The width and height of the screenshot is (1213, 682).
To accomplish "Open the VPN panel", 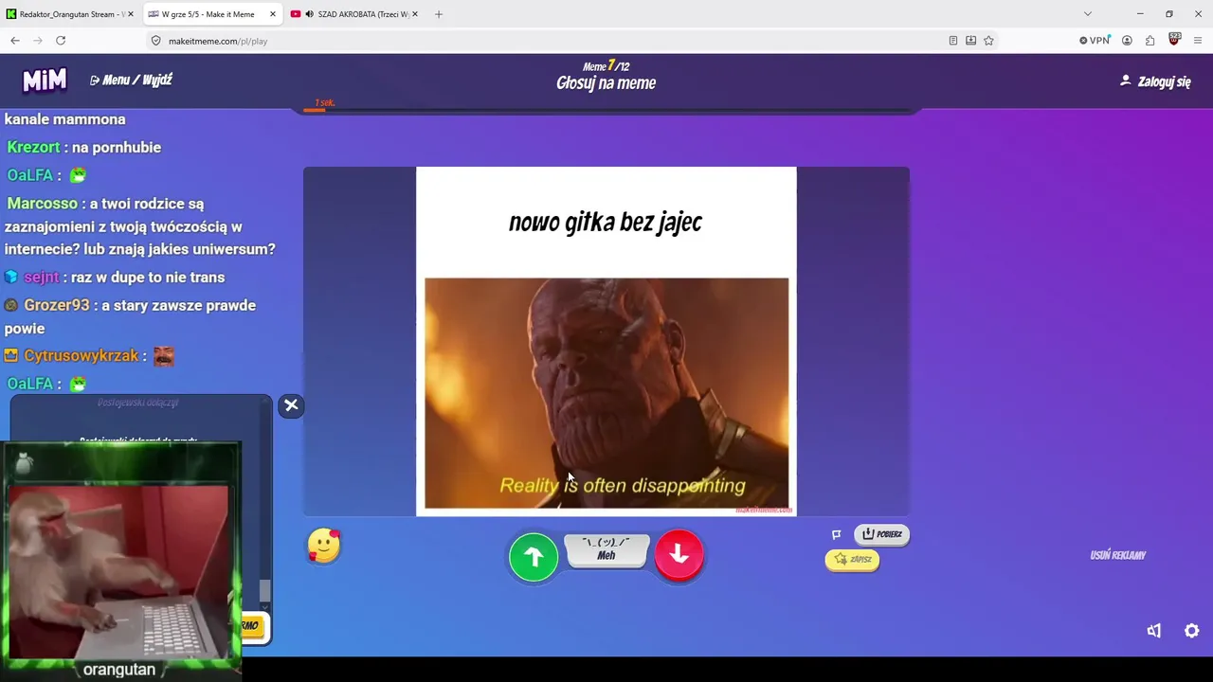I will [1095, 41].
